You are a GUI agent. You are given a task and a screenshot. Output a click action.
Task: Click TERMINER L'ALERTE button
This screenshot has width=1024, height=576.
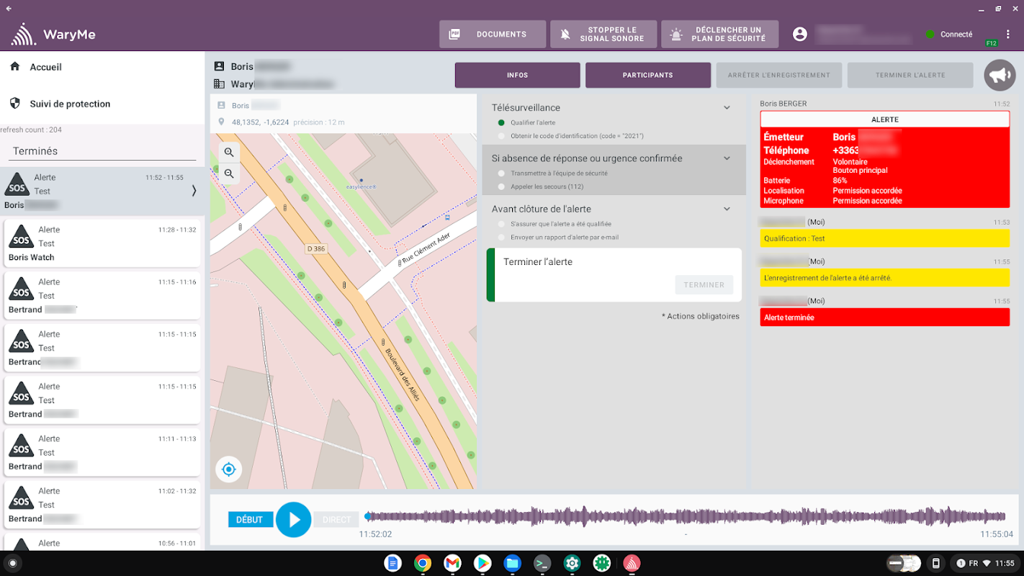(910, 75)
